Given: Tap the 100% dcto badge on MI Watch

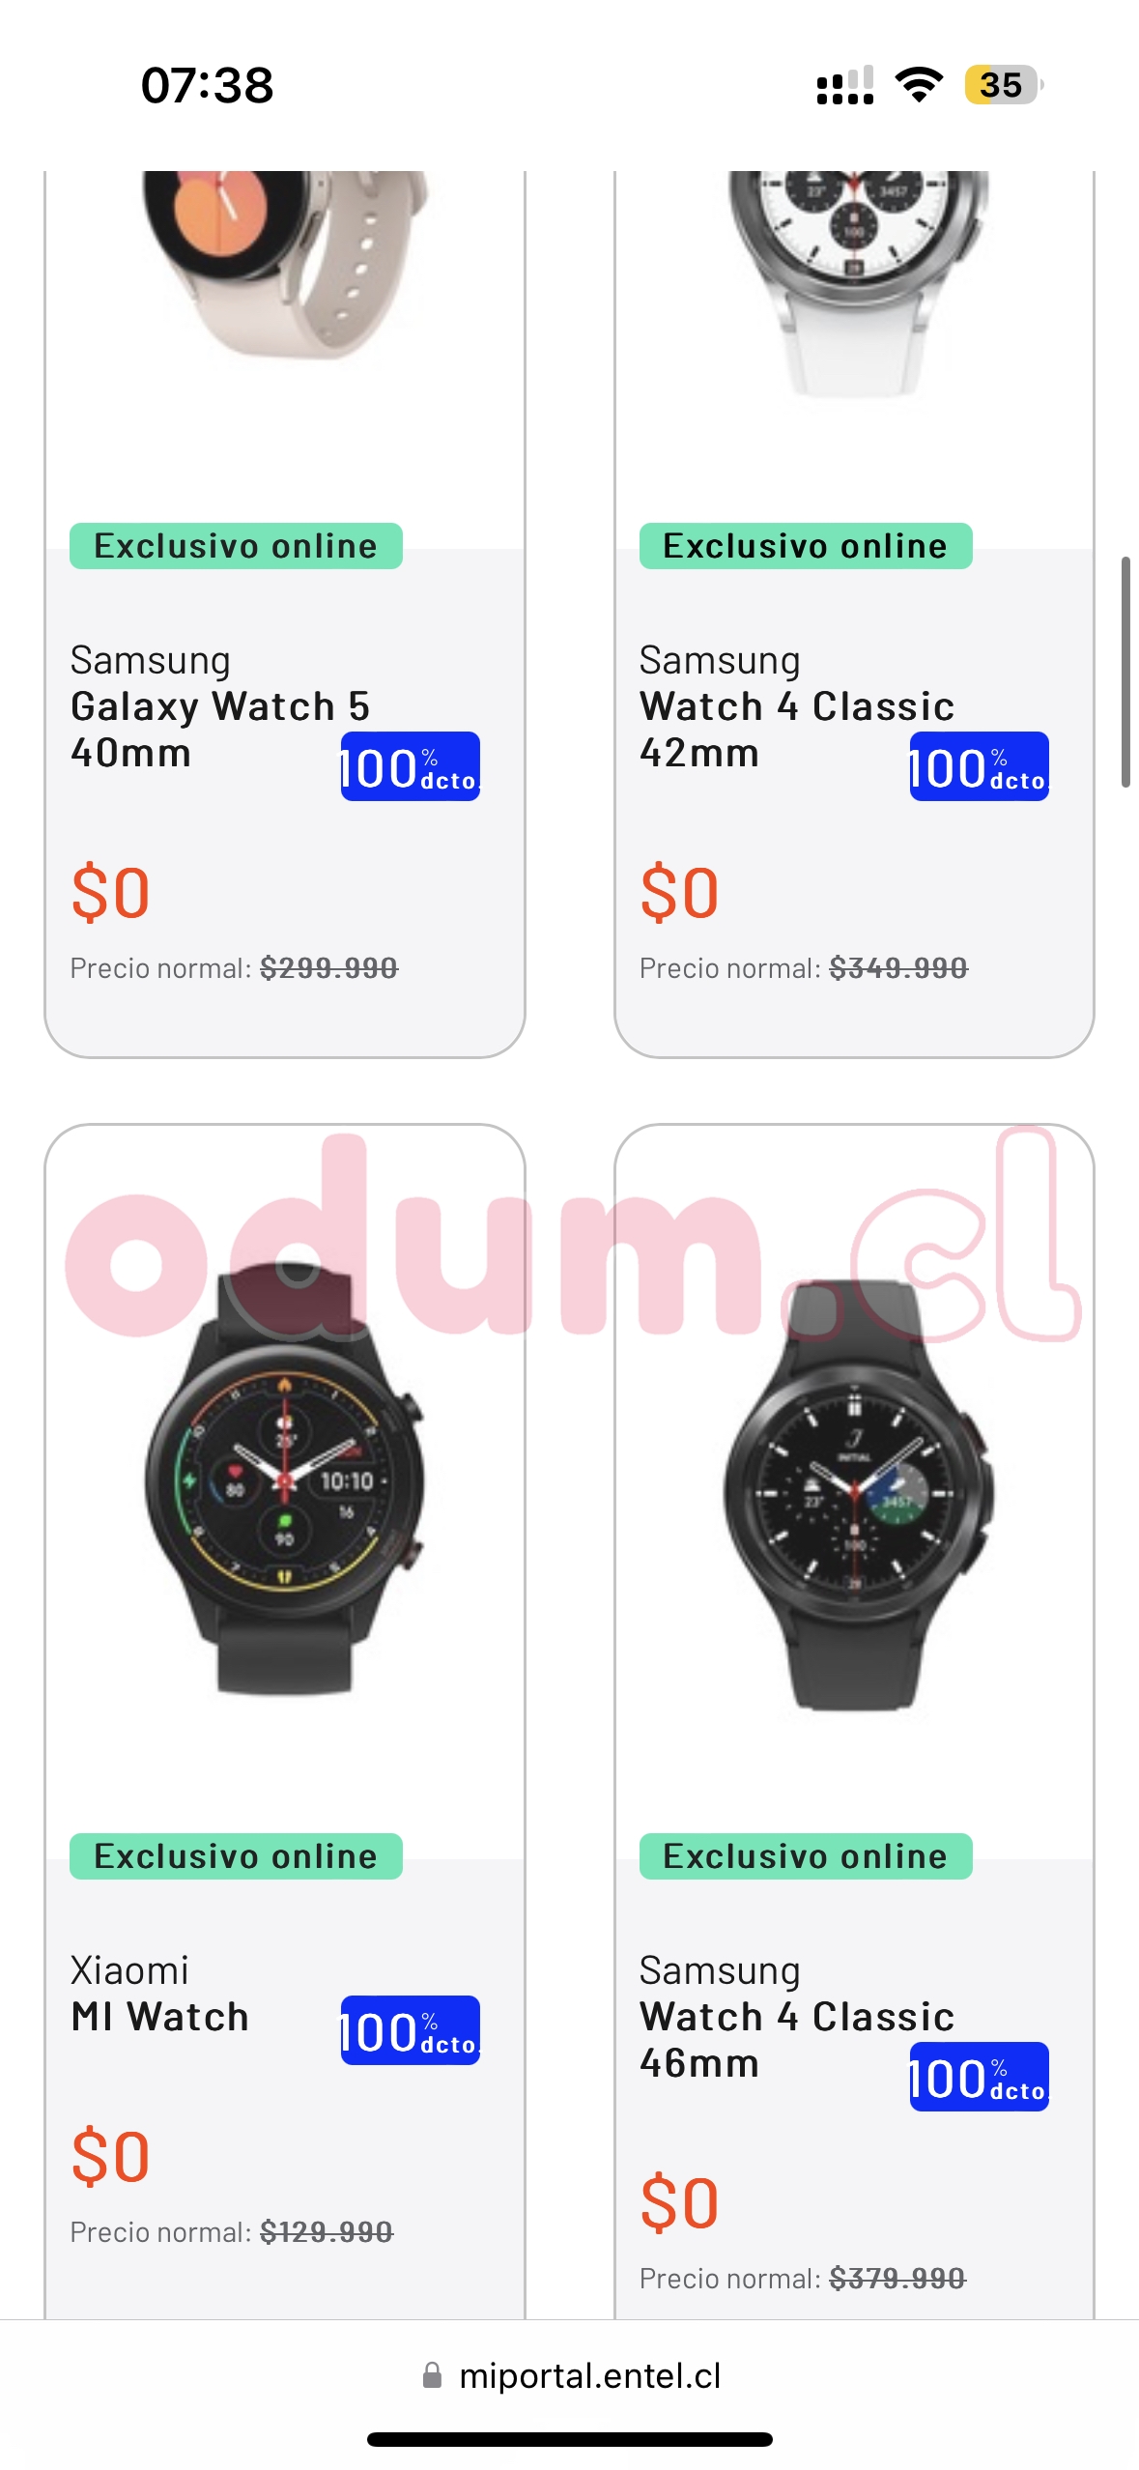Looking at the screenshot, I should pos(410,2030).
